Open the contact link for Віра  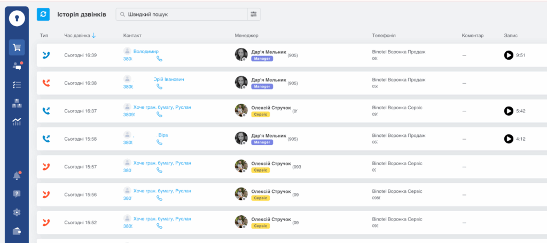tap(163, 135)
